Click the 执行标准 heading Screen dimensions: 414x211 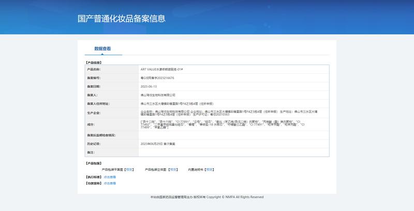pos(94,177)
